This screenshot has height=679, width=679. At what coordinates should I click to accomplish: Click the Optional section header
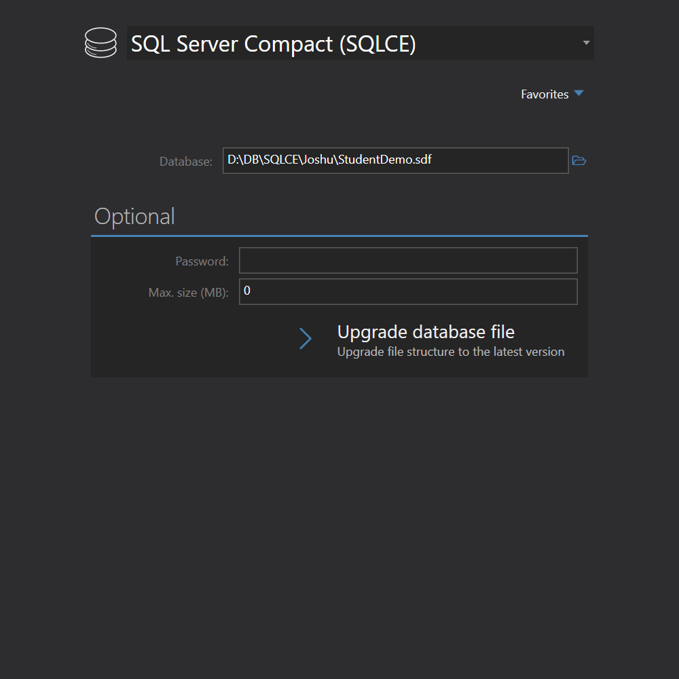click(134, 217)
